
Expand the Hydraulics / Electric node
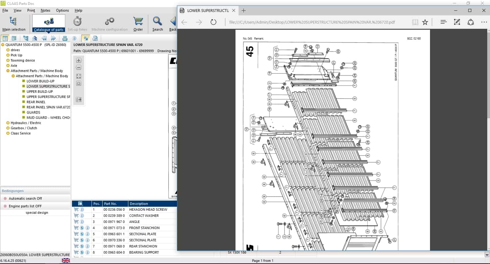pyautogui.click(x=8, y=123)
